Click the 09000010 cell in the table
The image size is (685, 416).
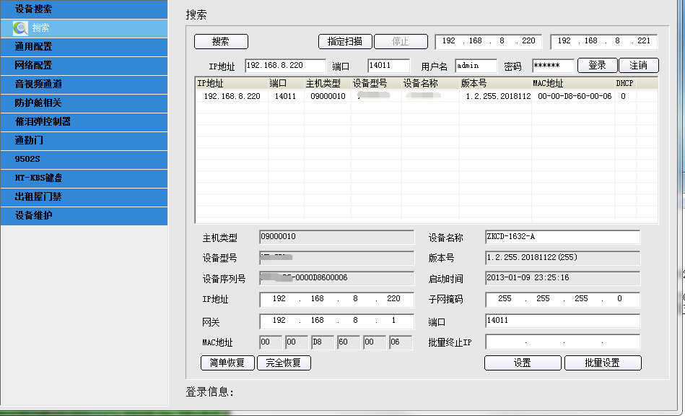(x=328, y=96)
